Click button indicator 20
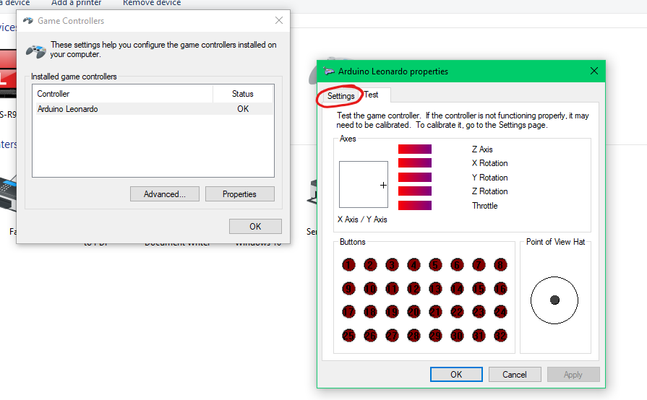 pyautogui.click(x=414, y=312)
